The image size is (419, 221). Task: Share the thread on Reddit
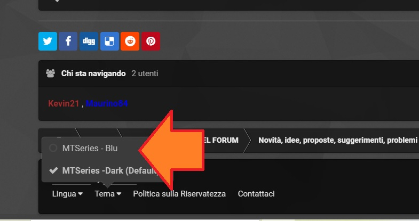(x=130, y=42)
